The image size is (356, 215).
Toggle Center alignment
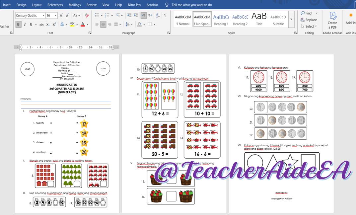(x=103, y=24)
